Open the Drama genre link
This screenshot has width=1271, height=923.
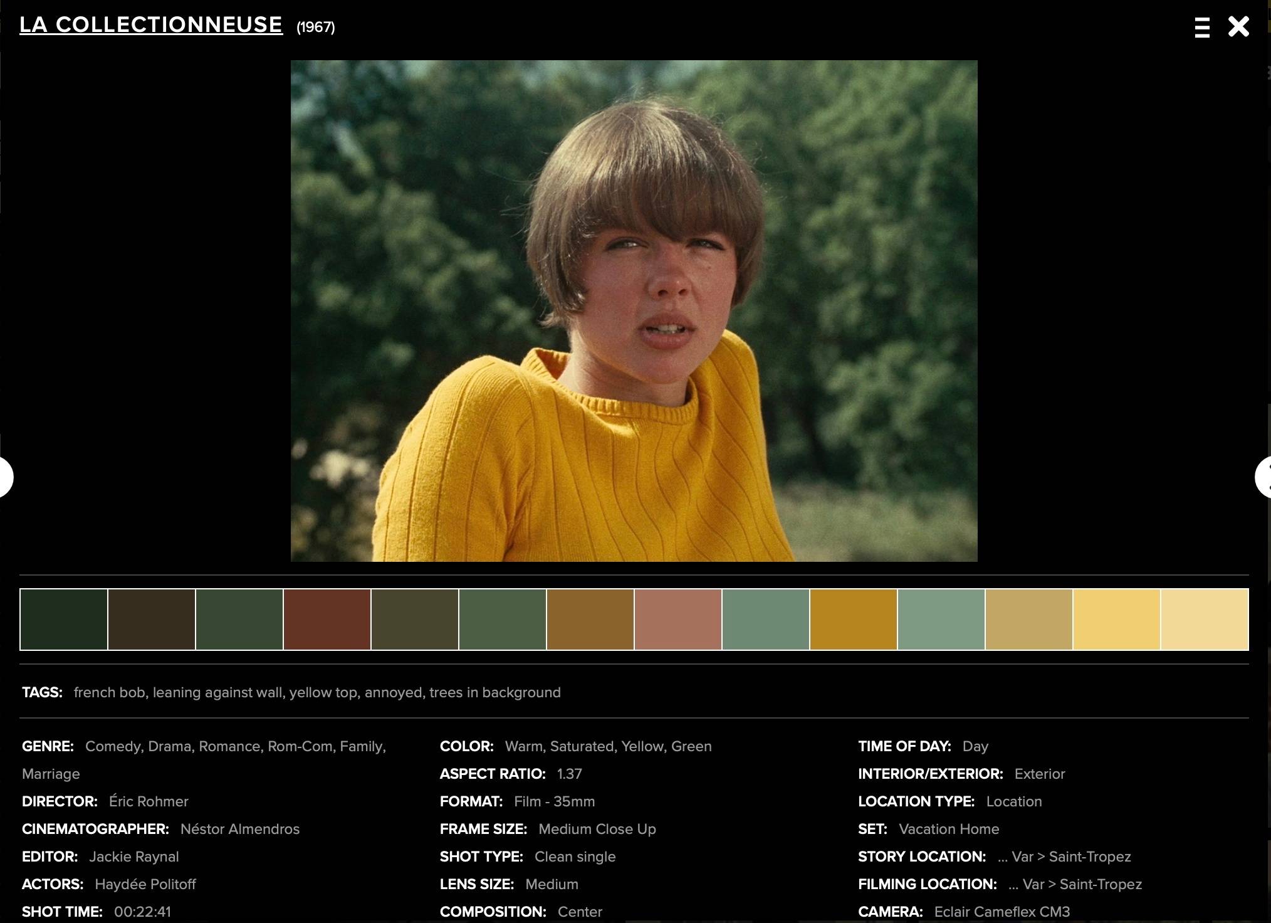170,746
